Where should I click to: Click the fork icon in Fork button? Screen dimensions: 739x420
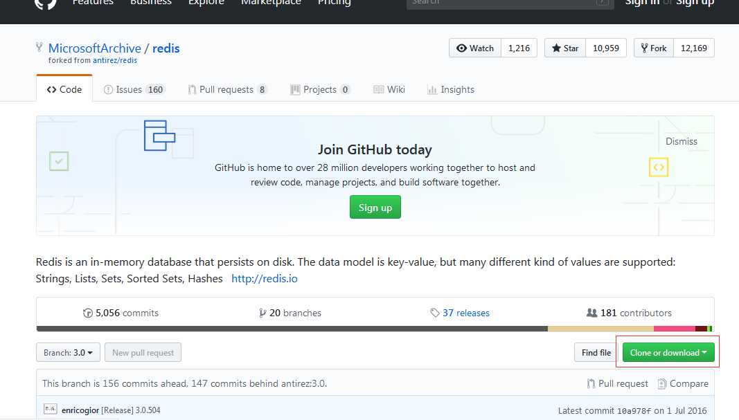pyautogui.click(x=644, y=48)
